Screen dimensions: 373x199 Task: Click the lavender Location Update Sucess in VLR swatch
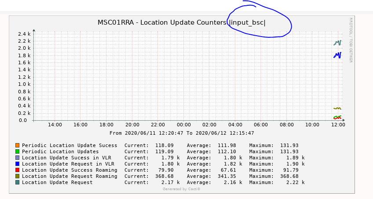[17, 158]
